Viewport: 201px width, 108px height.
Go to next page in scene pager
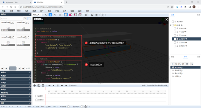[19, 68]
